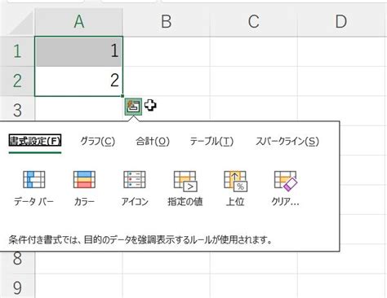This screenshot has width=387, height=298.
Task: Open the 書式設定(F) tab
Action: pos(35,141)
